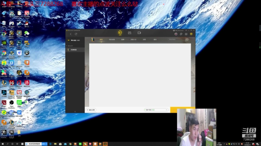Open the Recycle Bin desktop icon

(4, 24)
